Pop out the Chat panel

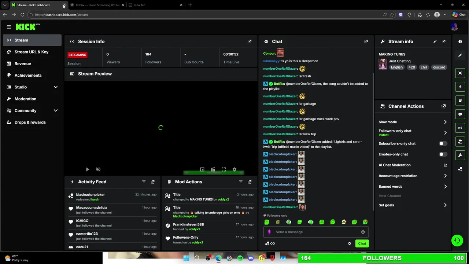(x=366, y=41)
